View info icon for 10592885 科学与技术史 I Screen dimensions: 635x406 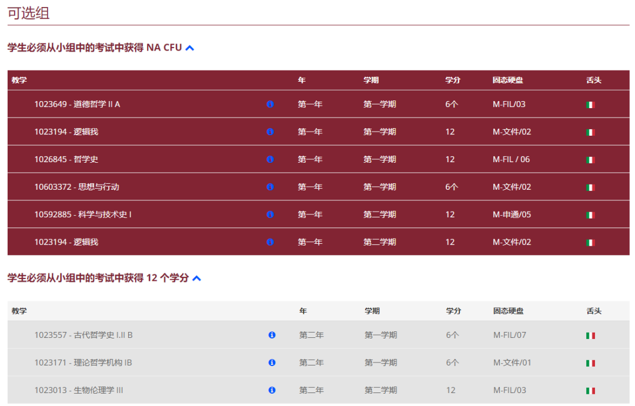point(270,214)
